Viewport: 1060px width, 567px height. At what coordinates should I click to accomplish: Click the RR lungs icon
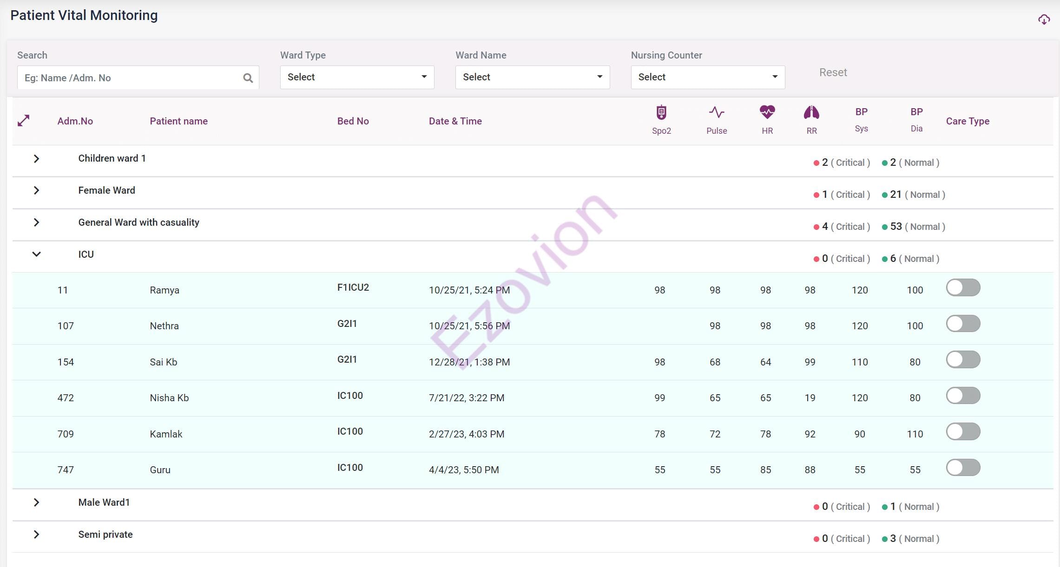pos(811,112)
